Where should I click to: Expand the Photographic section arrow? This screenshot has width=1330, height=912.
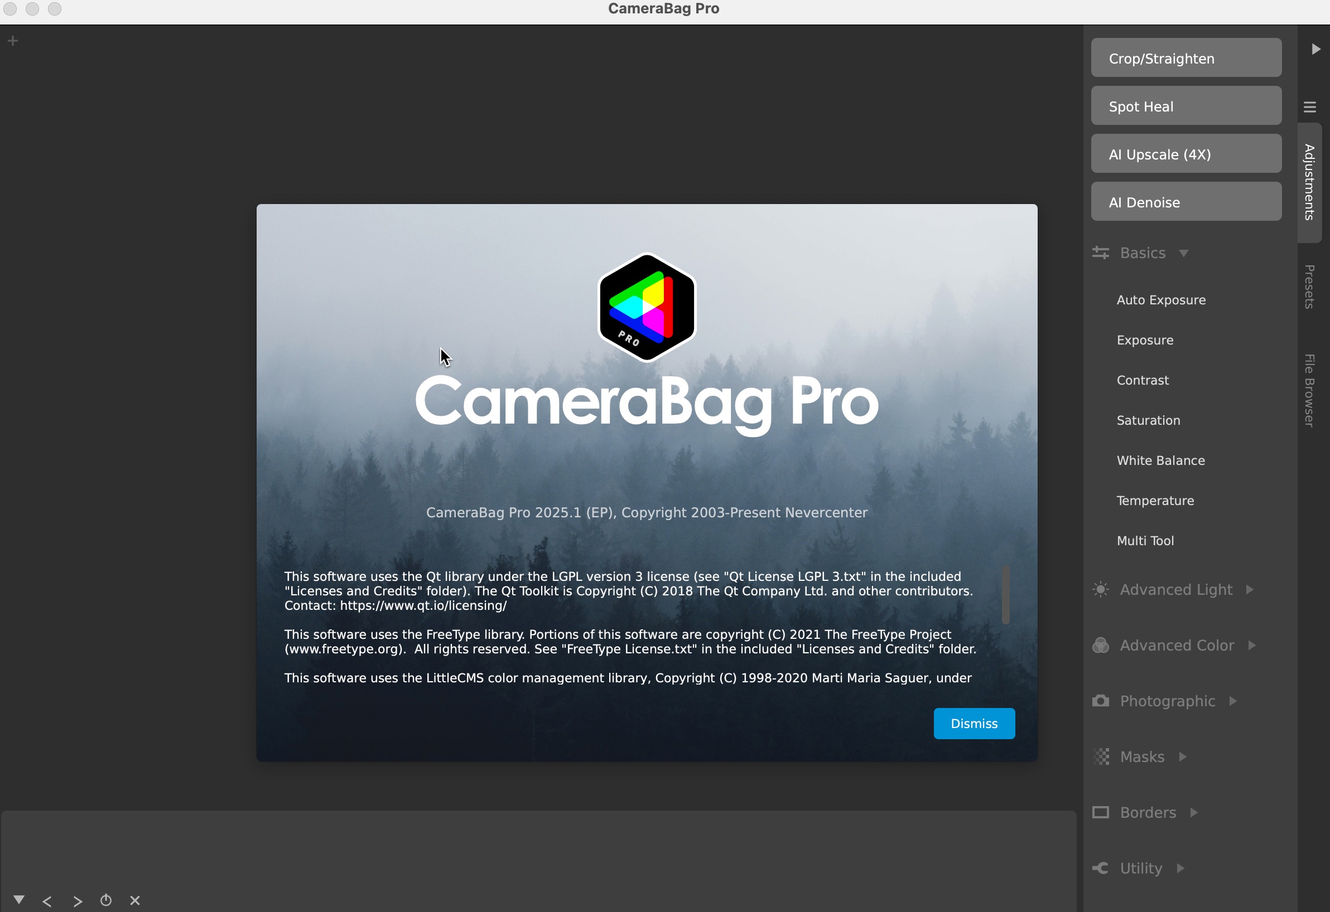[1233, 701]
